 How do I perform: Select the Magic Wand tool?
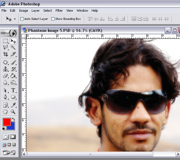tap(13, 47)
